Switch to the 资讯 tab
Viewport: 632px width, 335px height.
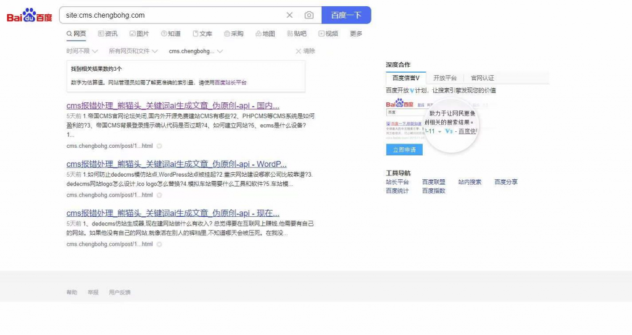coord(108,34)
